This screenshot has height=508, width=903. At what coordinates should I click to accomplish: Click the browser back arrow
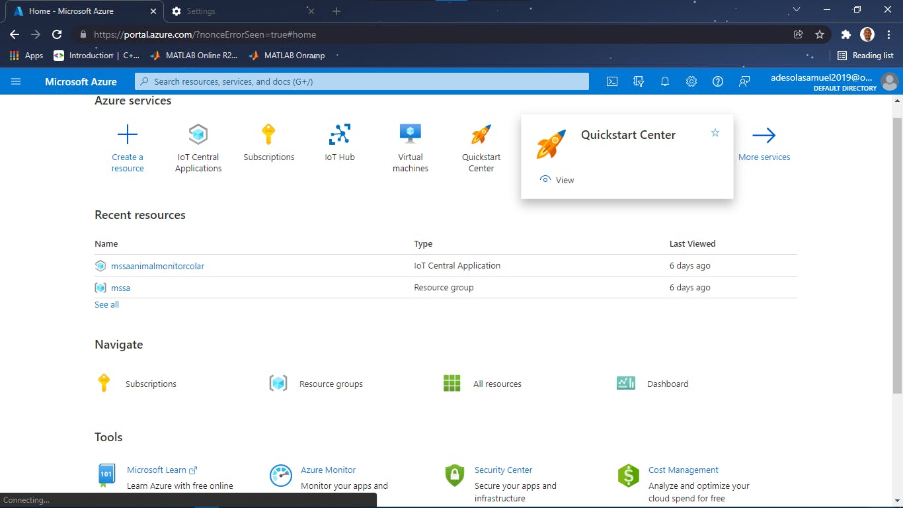point(15,34)
